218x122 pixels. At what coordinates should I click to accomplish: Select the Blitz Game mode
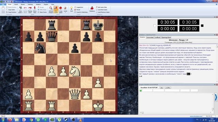pyautogui.click(x=56, y=10)
